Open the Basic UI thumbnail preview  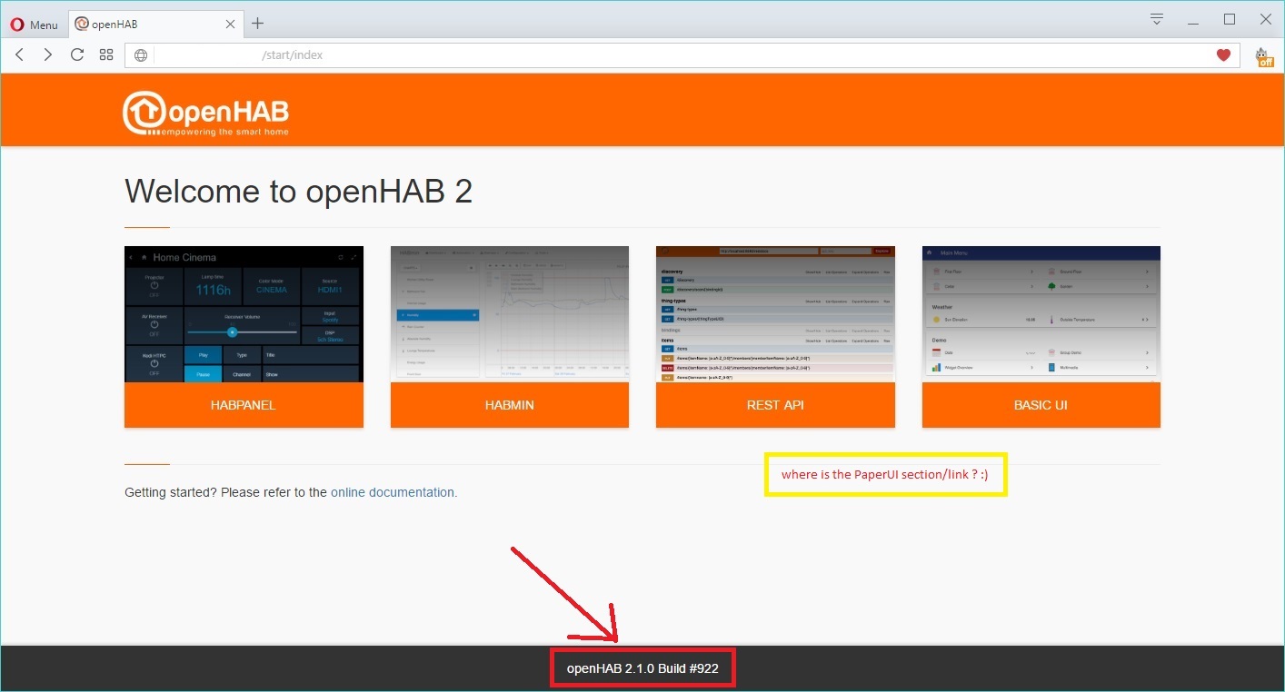[1041, 314]
